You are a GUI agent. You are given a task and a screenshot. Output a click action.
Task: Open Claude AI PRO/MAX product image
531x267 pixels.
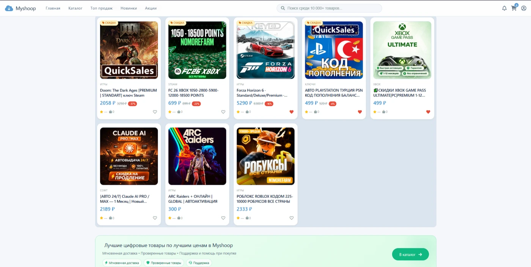point(129,156)
